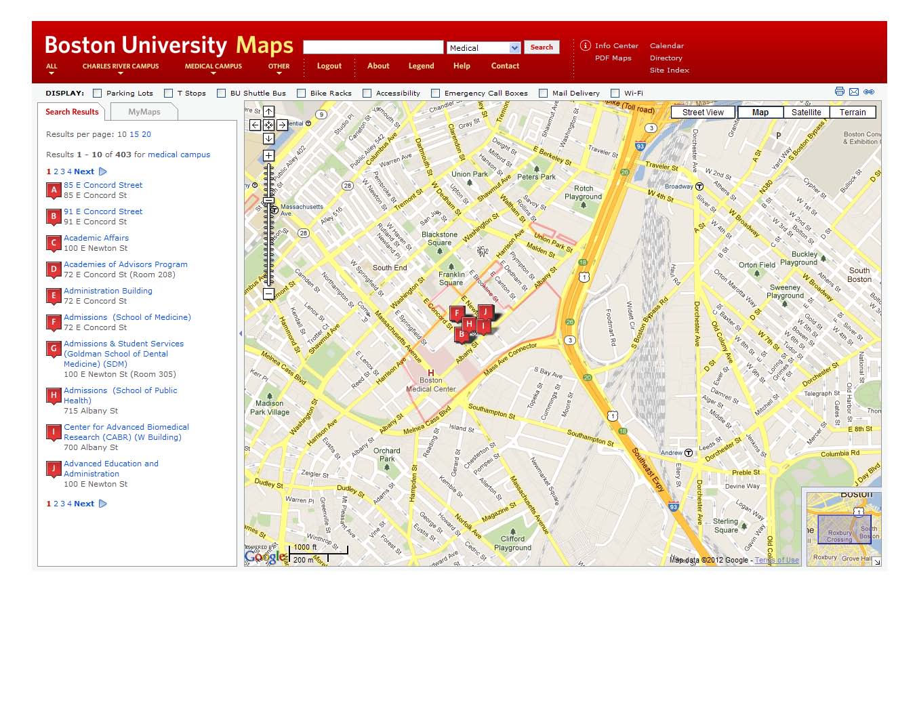Image resolution: width=917 pixels, height=709 pixels.
Task: Show 20 results per page
Action: 146,134
